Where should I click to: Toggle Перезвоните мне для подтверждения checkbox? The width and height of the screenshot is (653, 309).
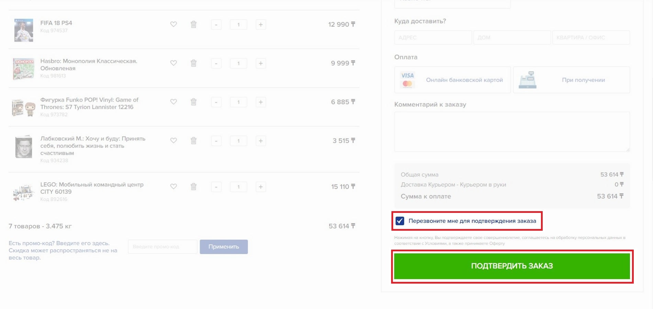pos(400,221)
